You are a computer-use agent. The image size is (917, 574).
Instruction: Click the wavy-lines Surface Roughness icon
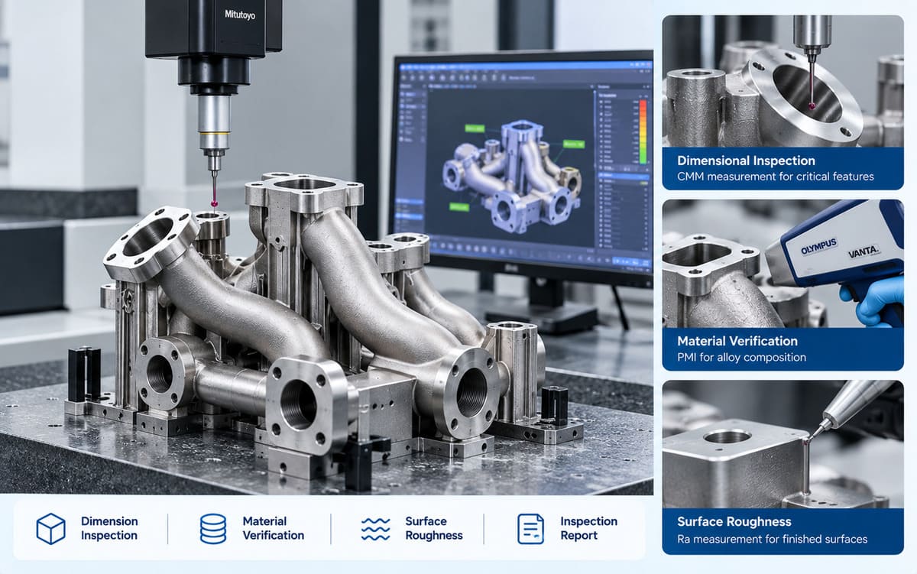click(375, 528)
